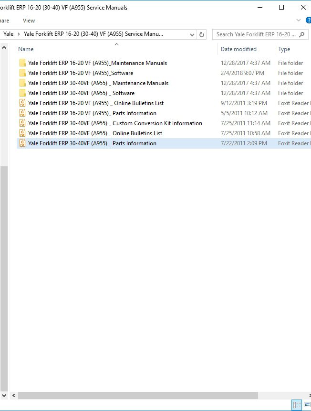
Task: Select Yale Forklift ERP 30-40VF (A955) _ Maintenance Manuals
Action: (98, 83)
